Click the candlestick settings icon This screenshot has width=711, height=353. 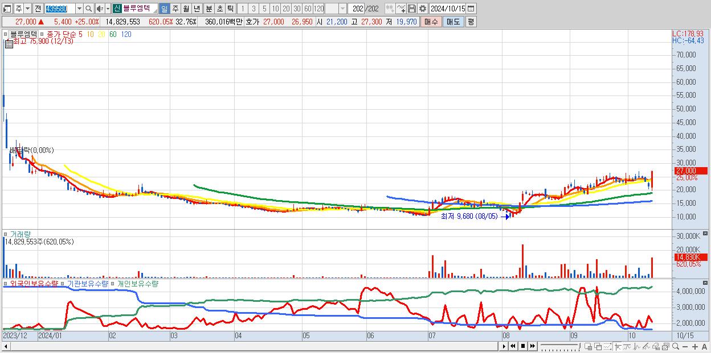390,9
